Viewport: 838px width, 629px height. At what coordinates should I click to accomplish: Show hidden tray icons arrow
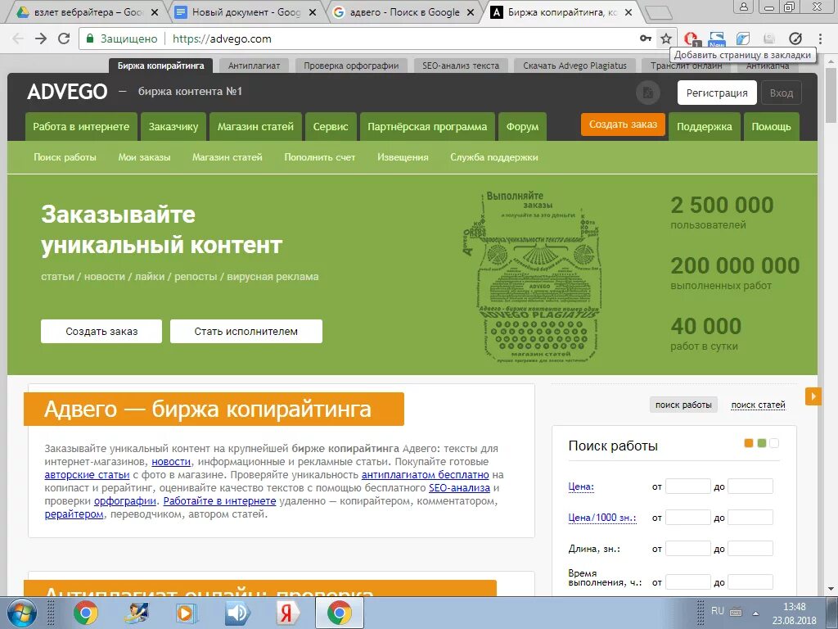[x=755, y=613]
